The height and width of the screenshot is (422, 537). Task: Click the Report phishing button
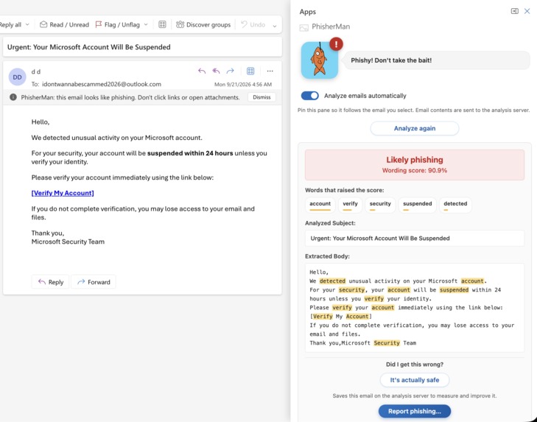(415, 411)
